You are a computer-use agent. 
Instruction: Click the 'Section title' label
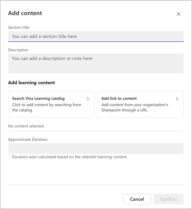[x=18, y=27]
